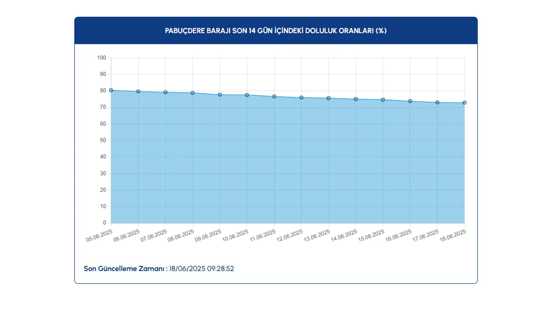This screenshot has width=559, height=314.
Task: Click the 18/06/2025 09:28:52 update timestamp
Action: pyautogui.click(x=202, y=269)
